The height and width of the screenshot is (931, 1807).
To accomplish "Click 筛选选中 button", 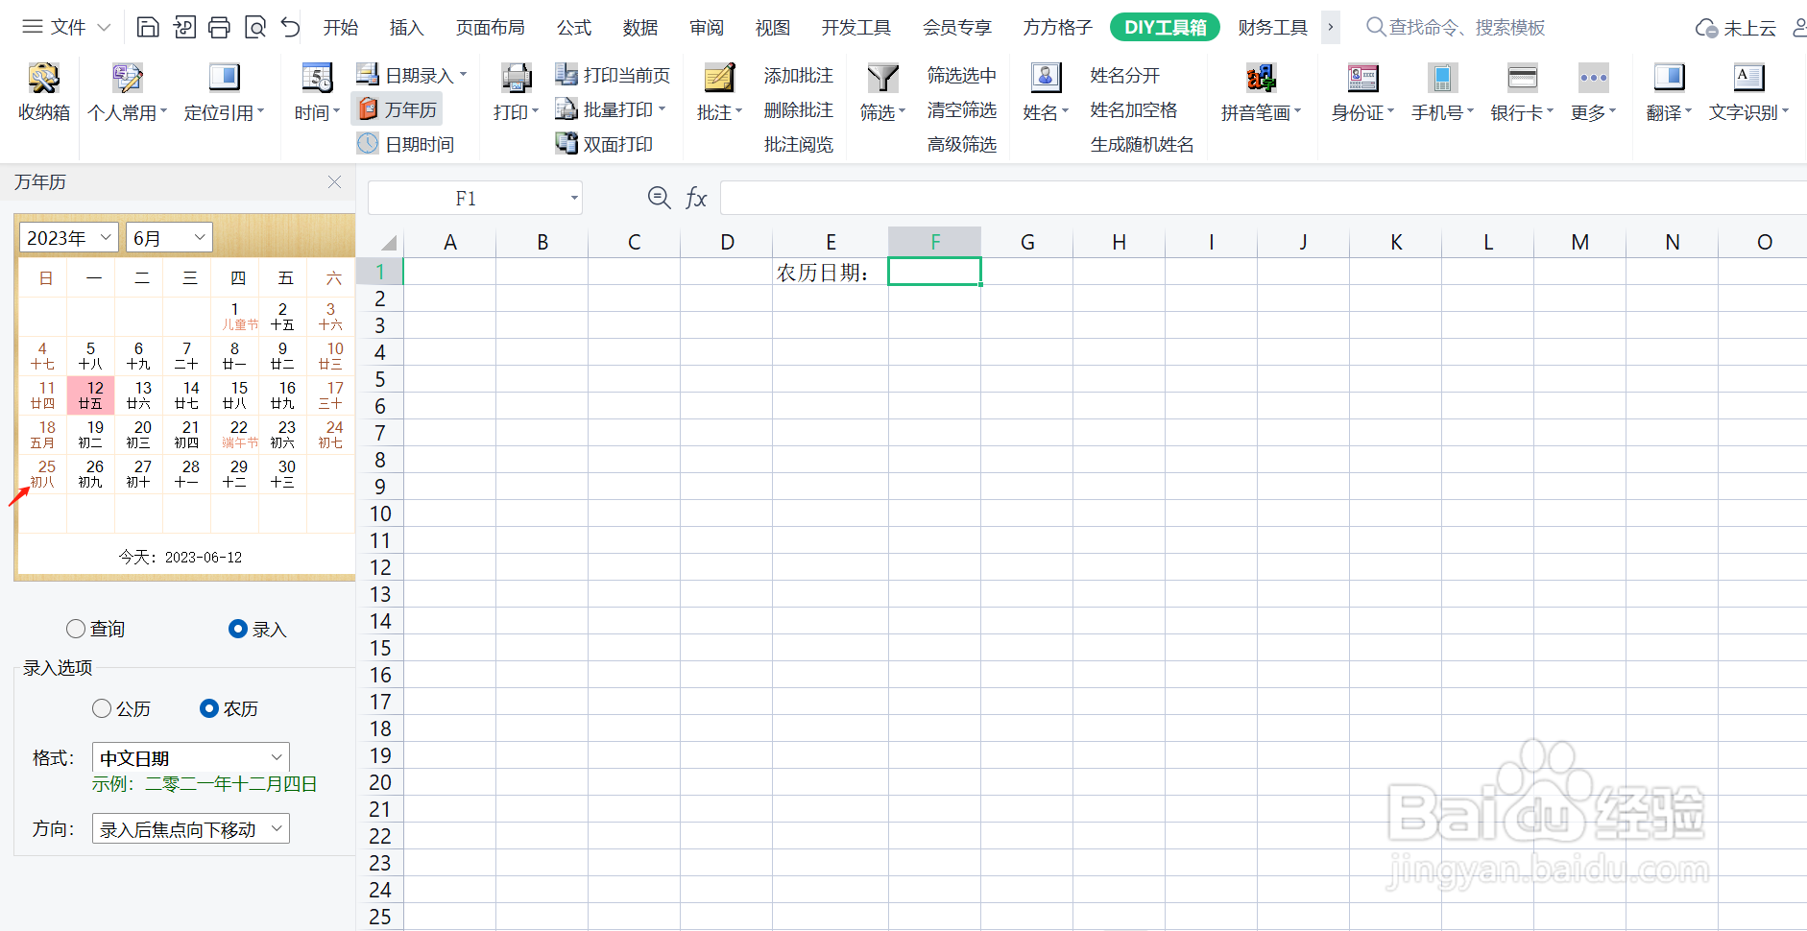I will [962, 74].
